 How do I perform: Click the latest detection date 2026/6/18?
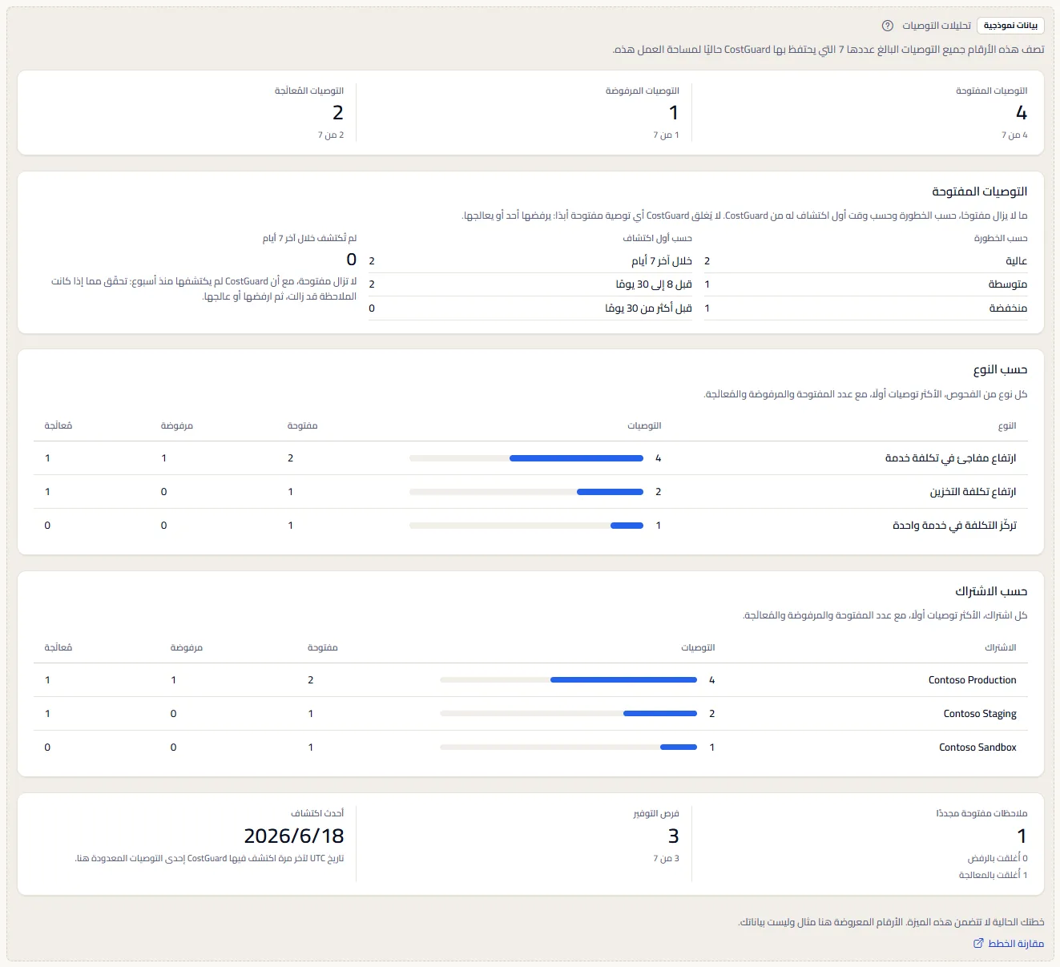pos(294,836)
